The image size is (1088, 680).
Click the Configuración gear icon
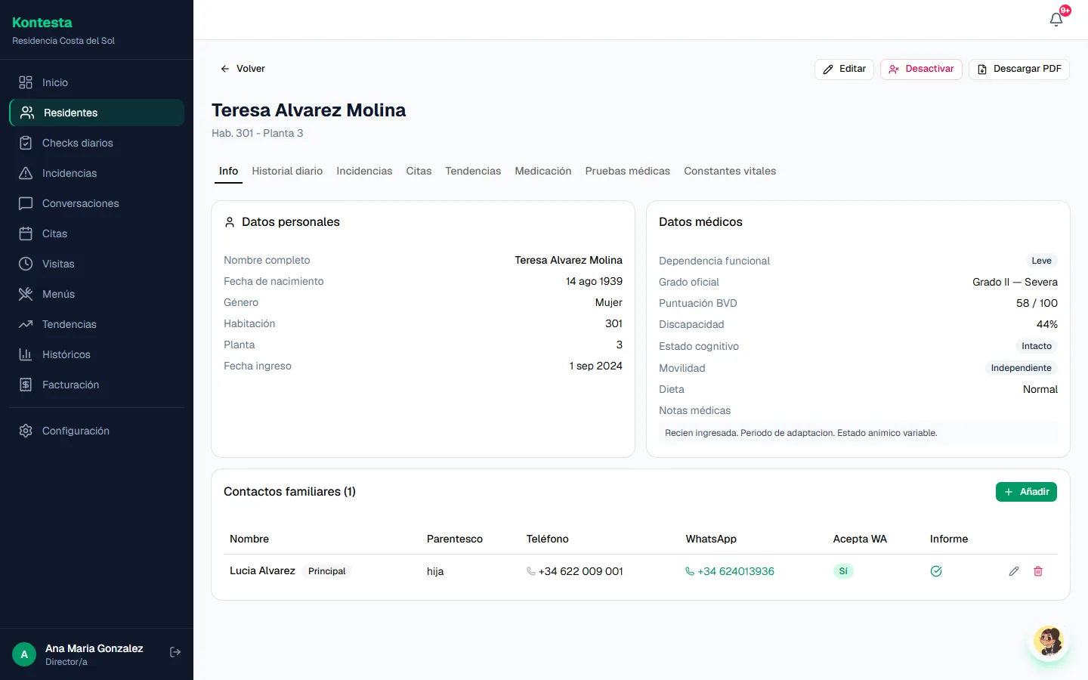point(26,431)
